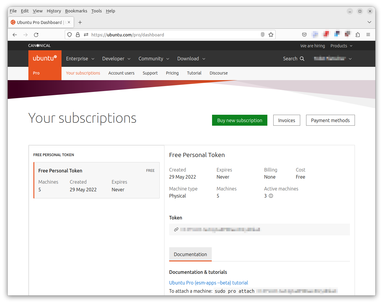This screenshot has width=383, height=304.
Task: Select the Your subscriptions tab
Action: point(83,73)
